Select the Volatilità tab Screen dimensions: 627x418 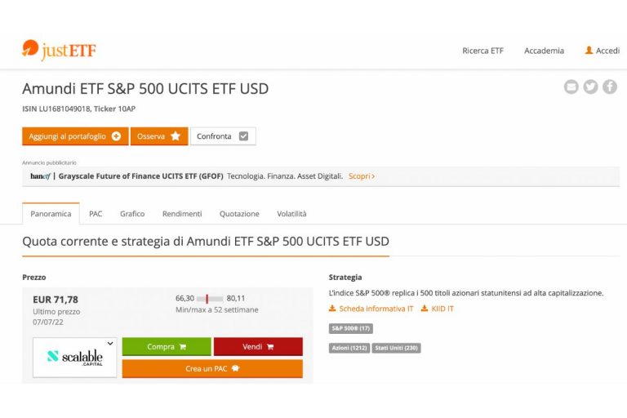pyautogui.click(x=291, y=214)
